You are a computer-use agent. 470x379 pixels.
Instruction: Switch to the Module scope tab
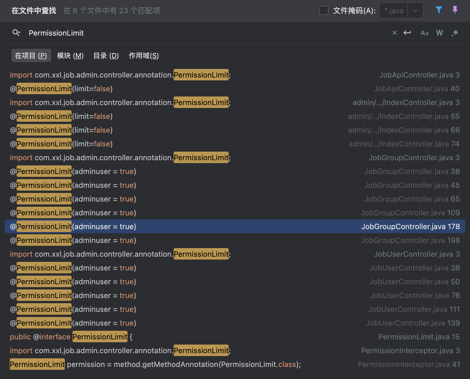pos(70,56)
